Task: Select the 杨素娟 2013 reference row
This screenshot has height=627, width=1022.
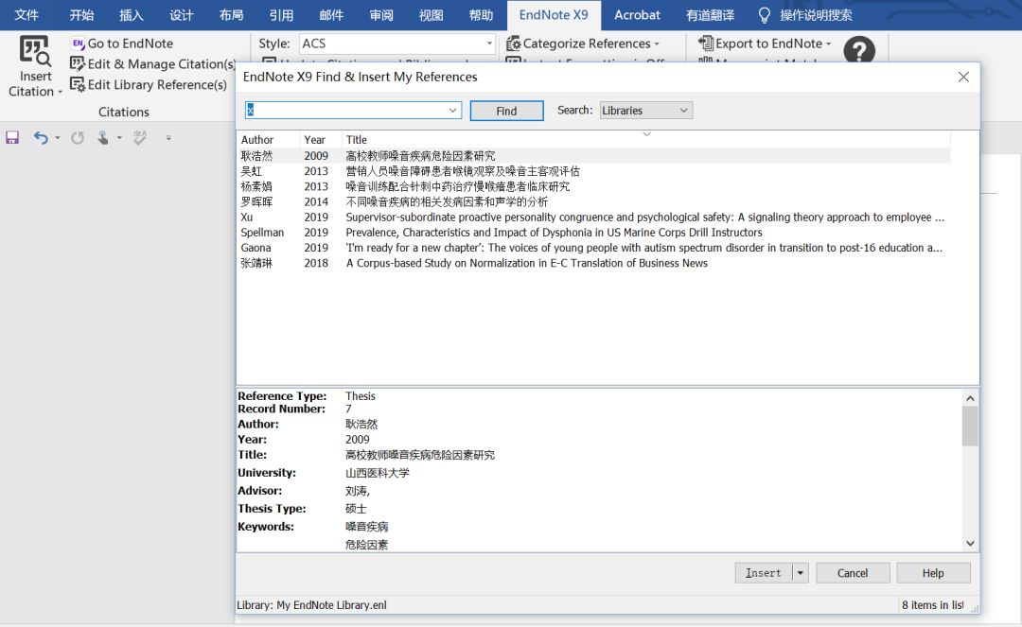Action: tap(593, 186)
